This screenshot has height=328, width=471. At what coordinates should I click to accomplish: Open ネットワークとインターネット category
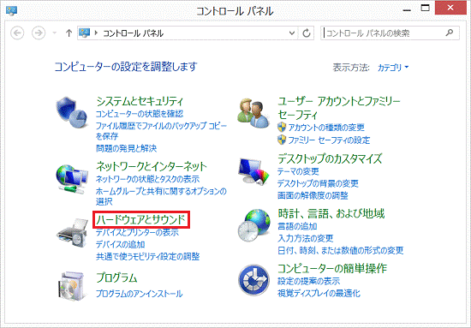pos(152,166)
